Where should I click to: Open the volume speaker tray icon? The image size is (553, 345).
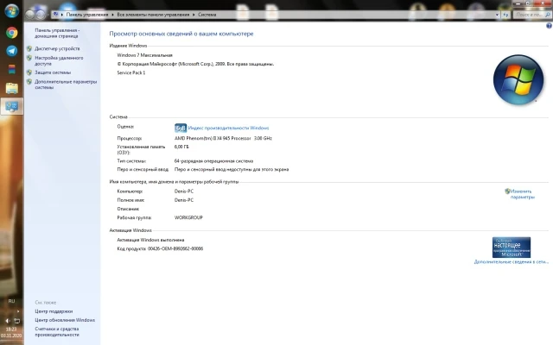coord(8,321)
